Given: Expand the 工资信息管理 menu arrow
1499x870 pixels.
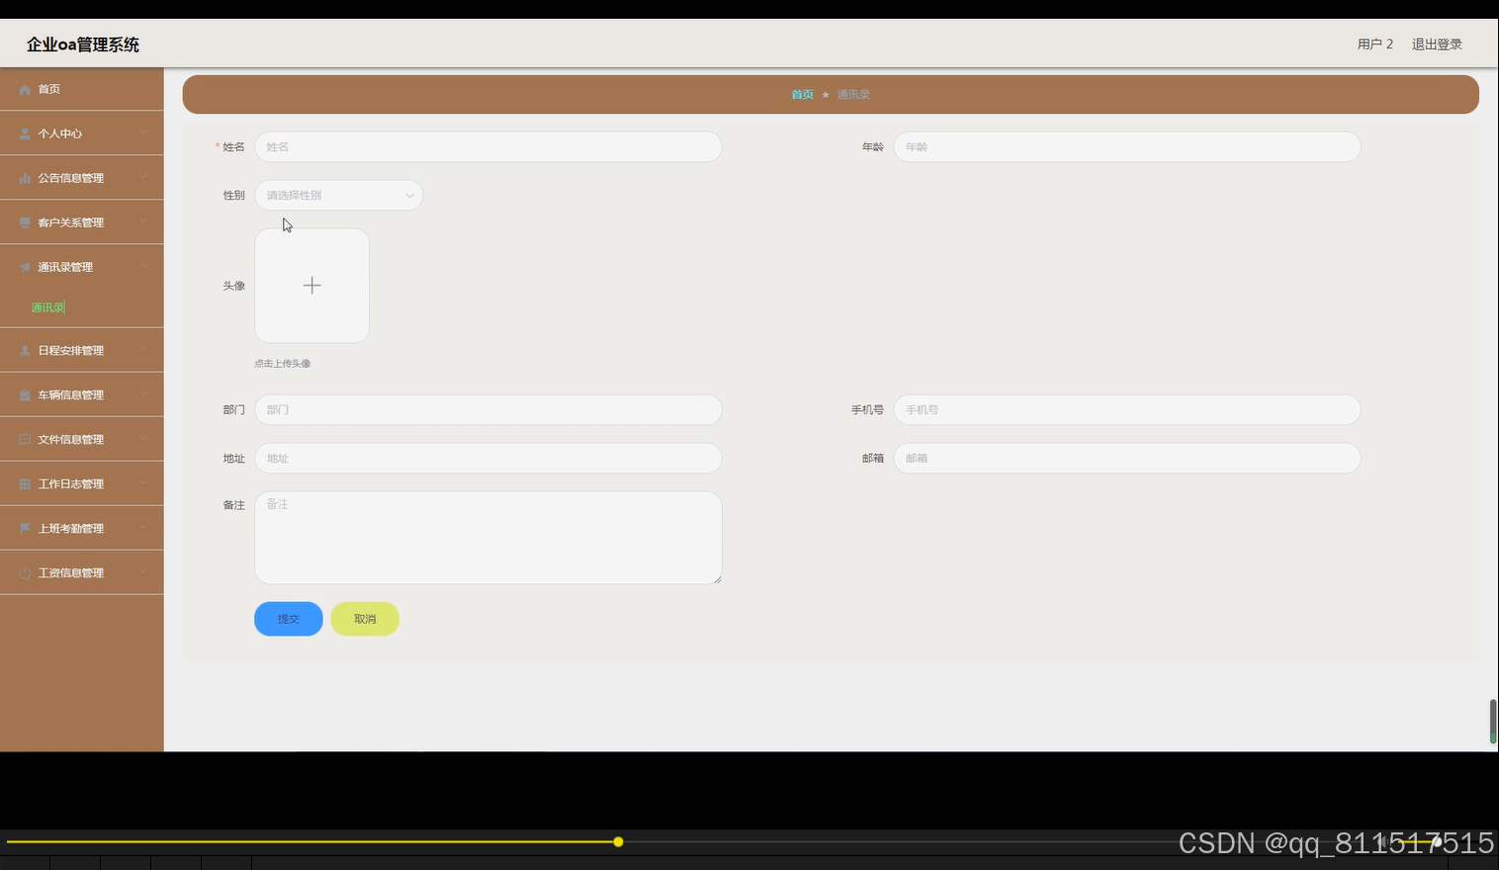Looking at the screenshot, I should [143, 572].
